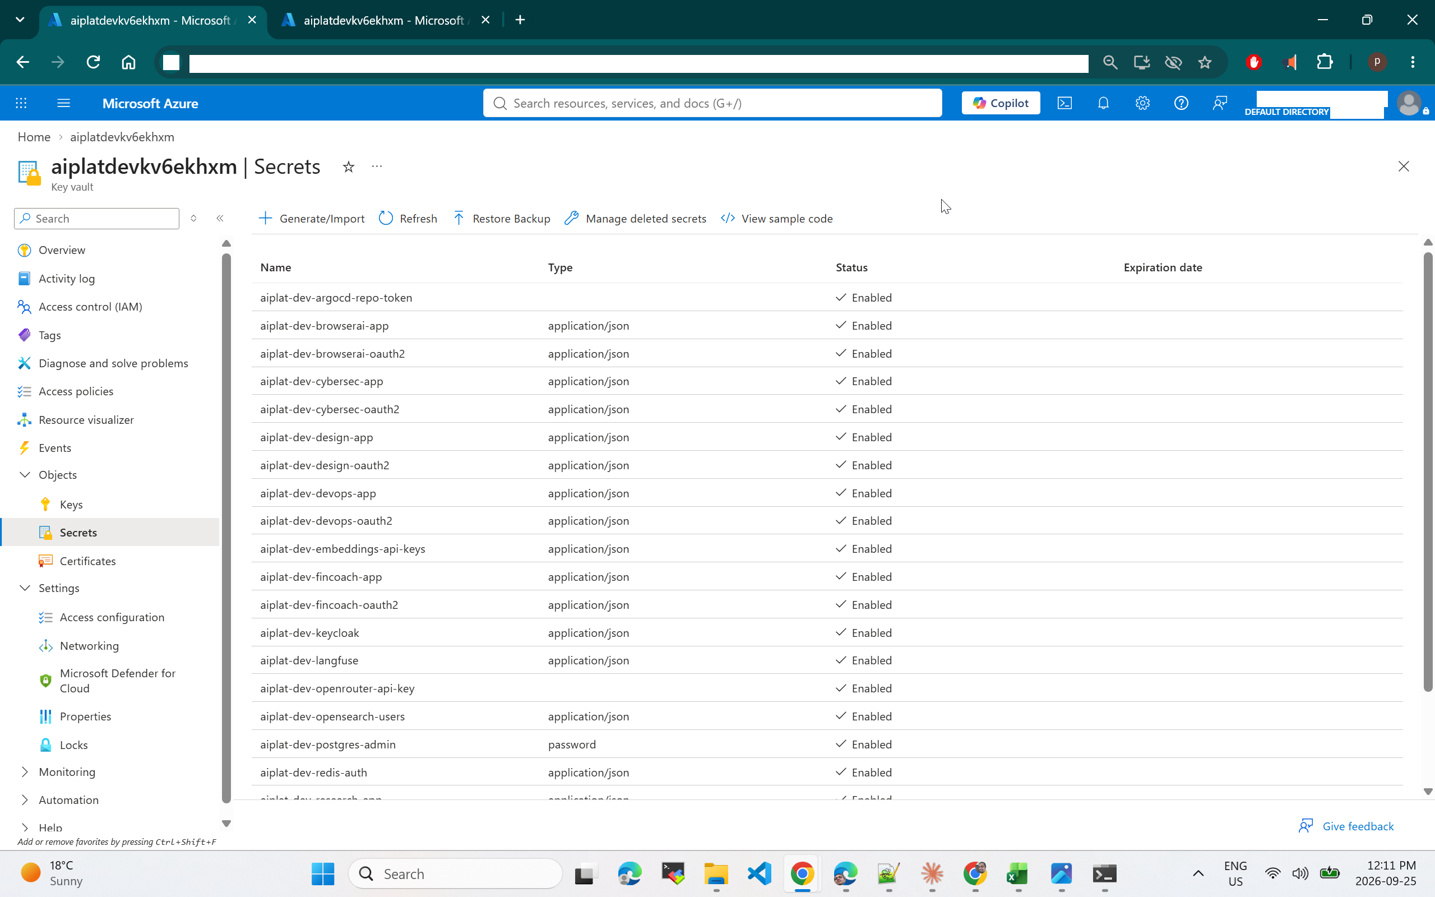Open the Azure portal hamburger menu
The image size is (1435, 897).
(x=63, y=103)
